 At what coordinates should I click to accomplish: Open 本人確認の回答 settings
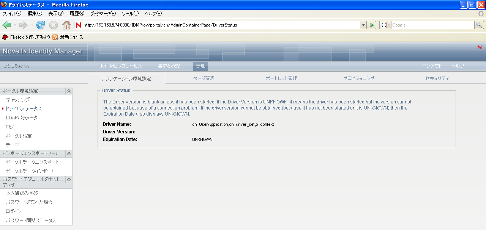tap(22, 193)
